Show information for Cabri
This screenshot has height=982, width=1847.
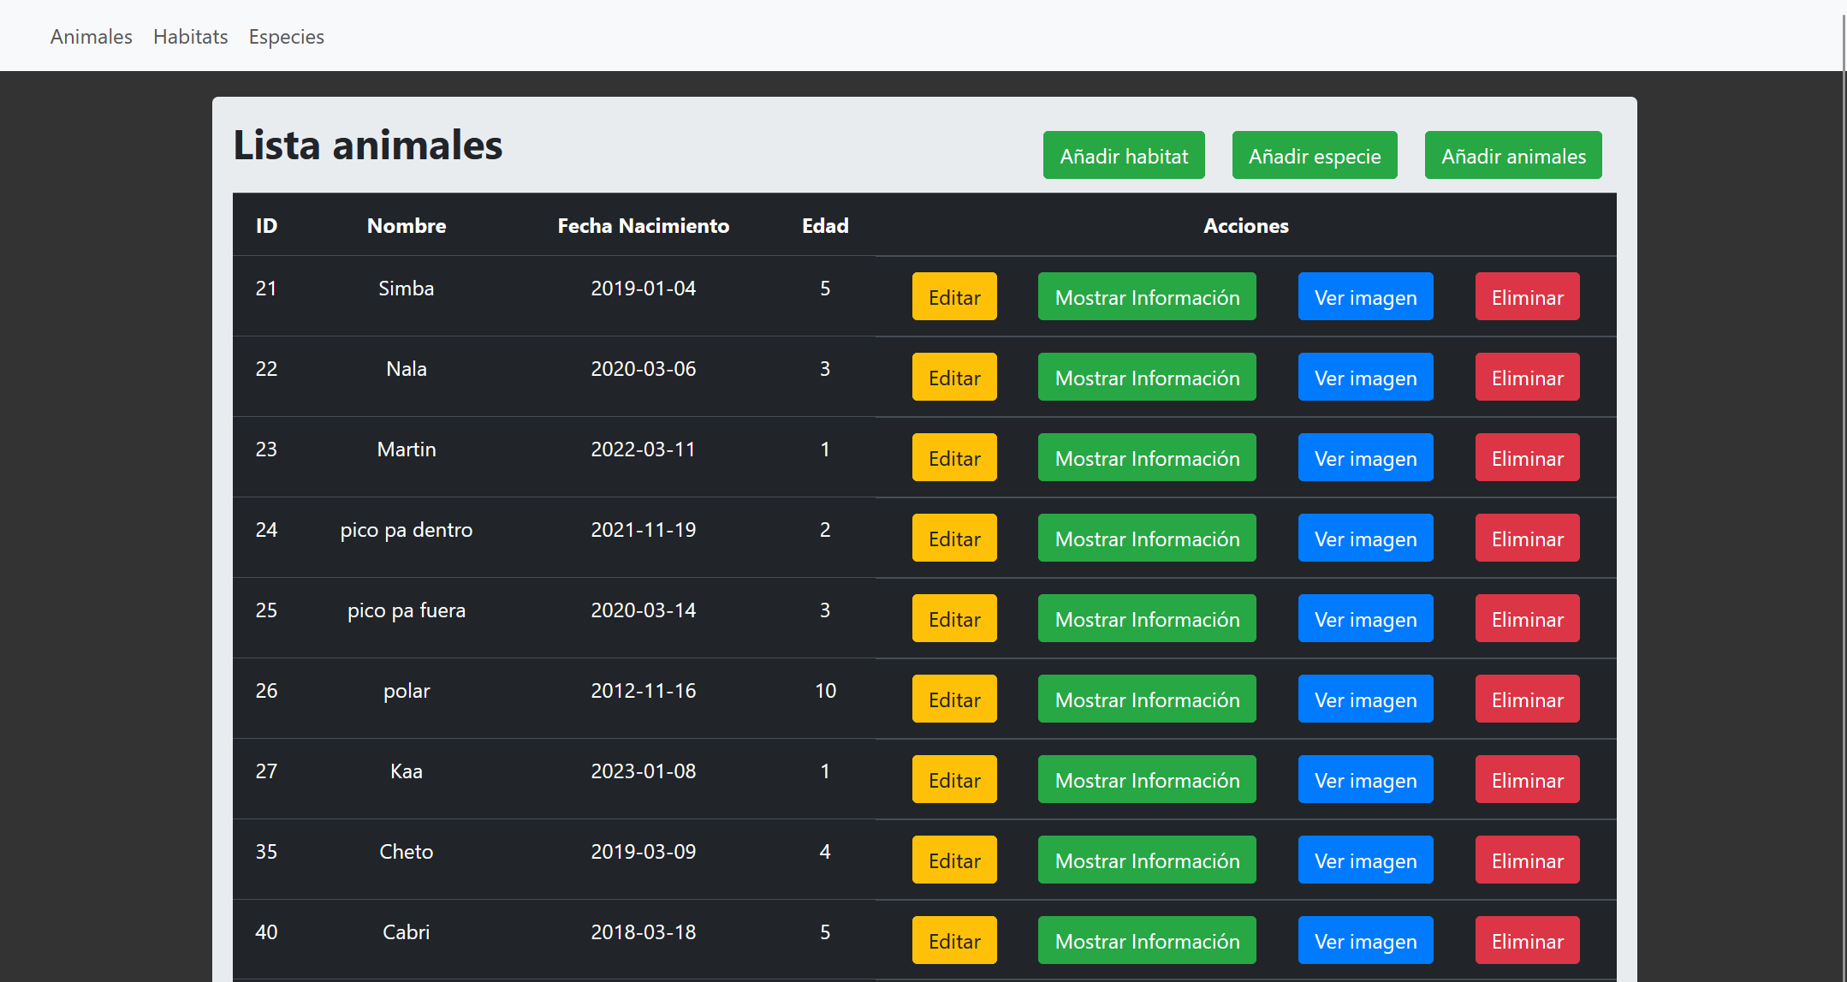pyautogui.click(x=1146, y=941)
